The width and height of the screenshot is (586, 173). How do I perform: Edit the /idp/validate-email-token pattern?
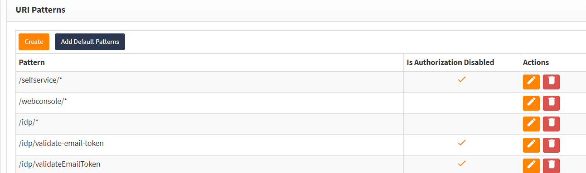(x=531, y=145)
